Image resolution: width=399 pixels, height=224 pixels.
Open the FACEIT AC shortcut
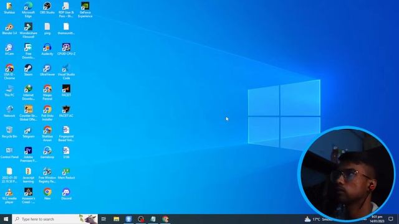pos(66,111)
